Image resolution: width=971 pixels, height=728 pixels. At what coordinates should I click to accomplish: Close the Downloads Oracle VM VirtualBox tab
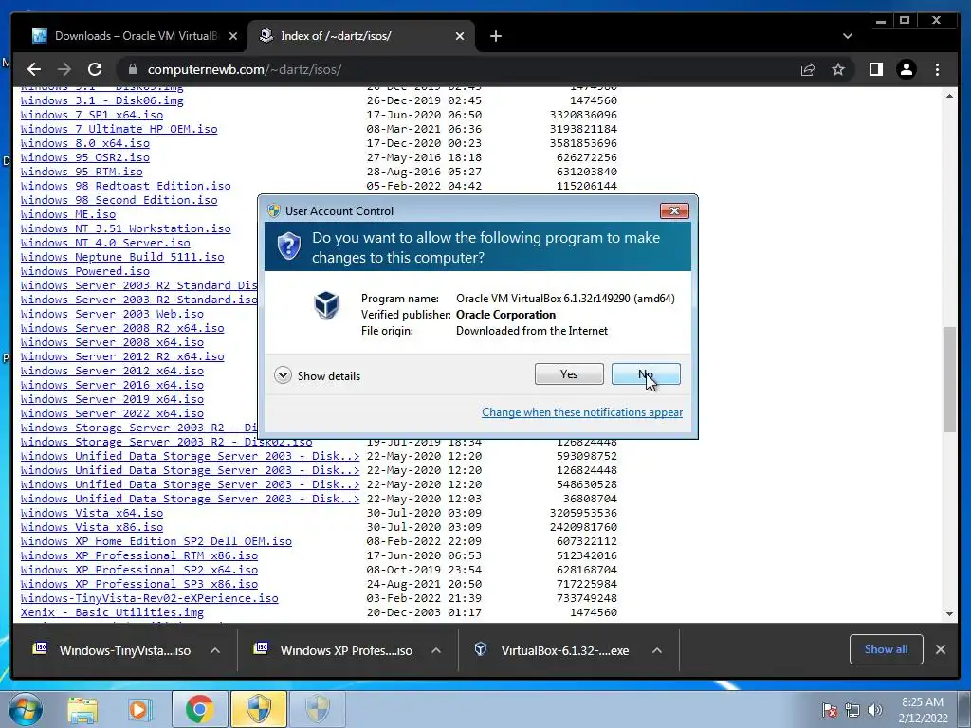(x=233, y=36)
